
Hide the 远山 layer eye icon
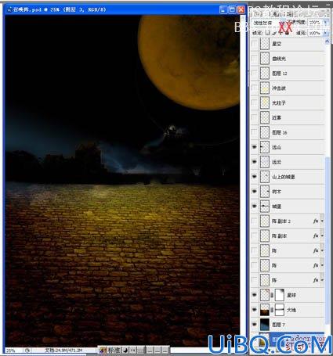[x=254, y=147]
